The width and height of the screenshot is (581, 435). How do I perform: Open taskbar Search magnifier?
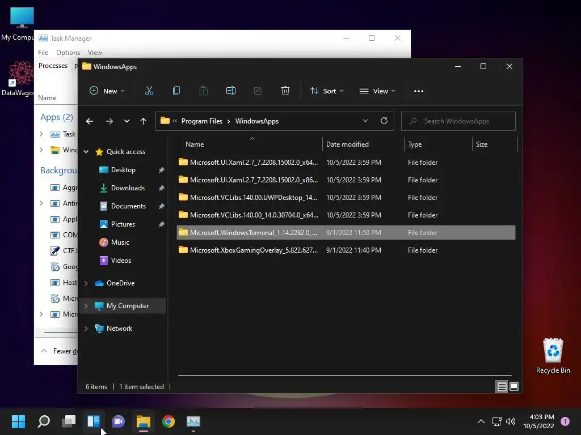(44, 421)
